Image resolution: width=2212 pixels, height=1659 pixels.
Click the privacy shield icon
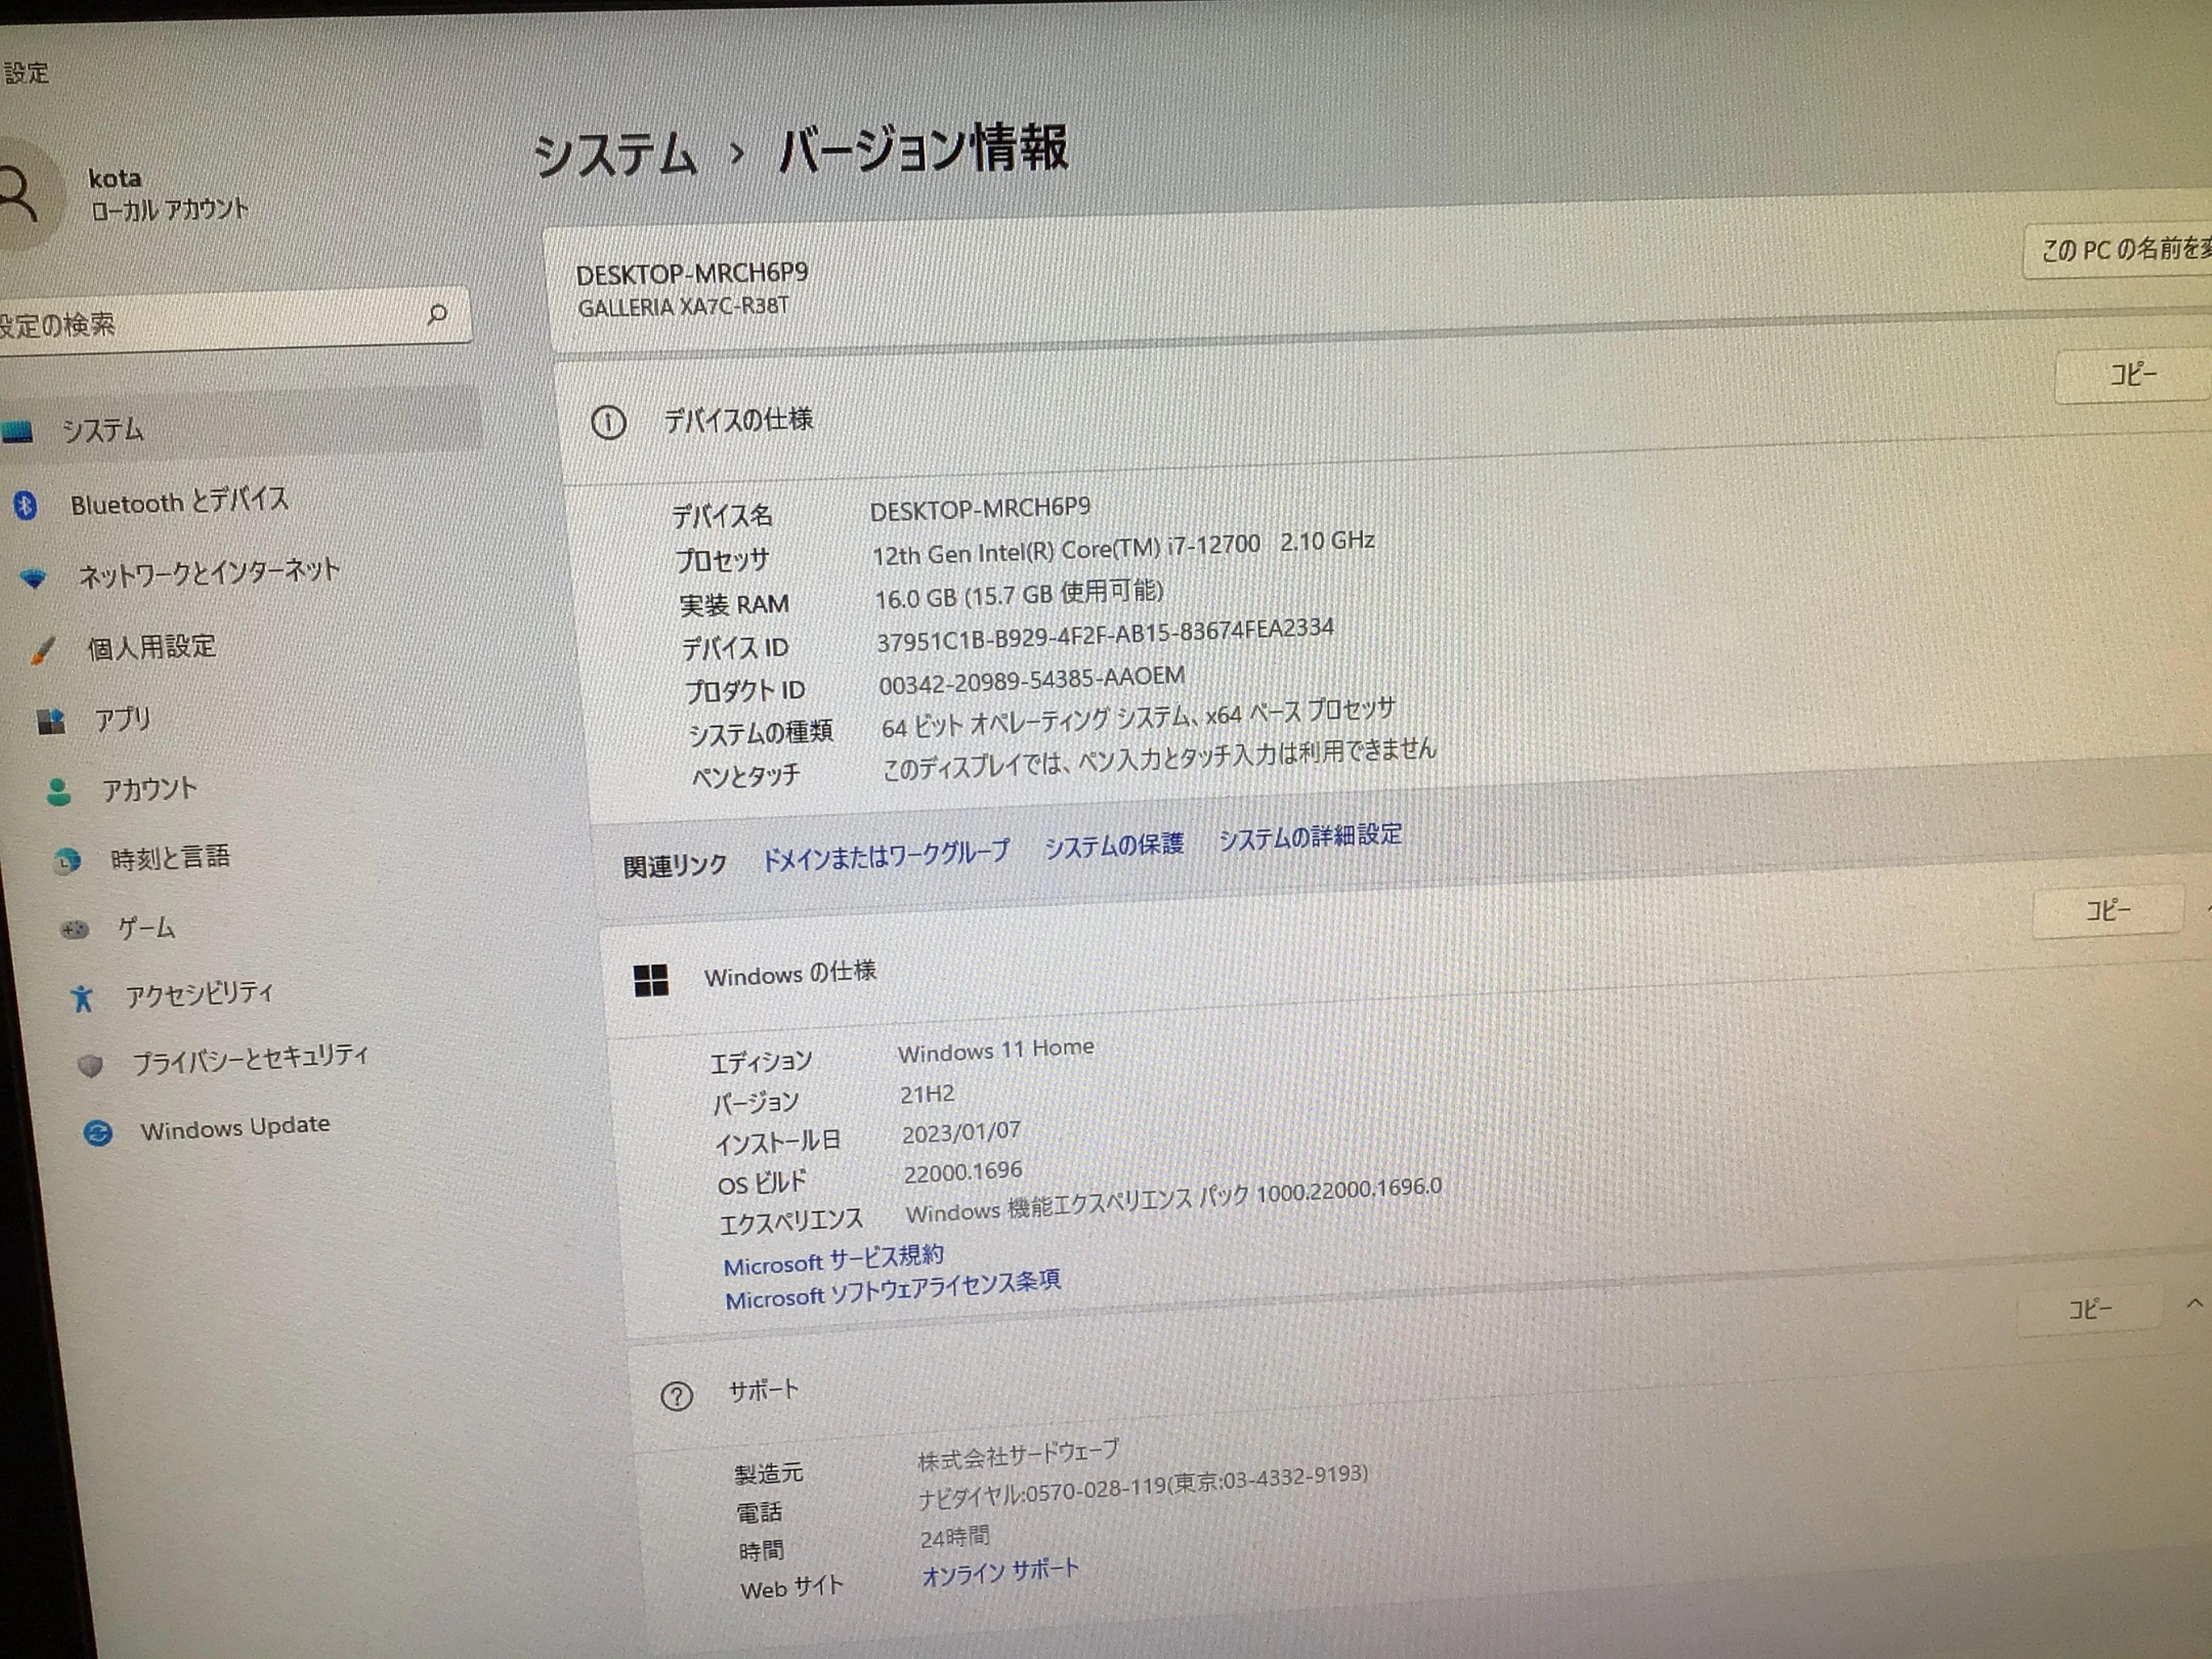click(x=90, y=1065)
